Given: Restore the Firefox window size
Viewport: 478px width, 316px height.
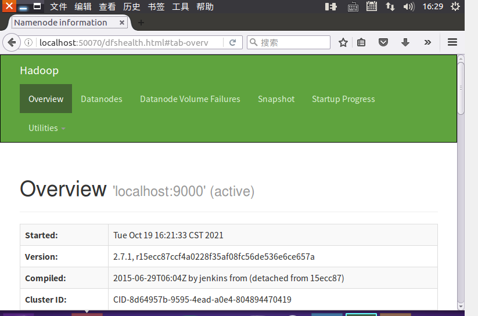Looking at the screenshot, I should tap(37, 6).
